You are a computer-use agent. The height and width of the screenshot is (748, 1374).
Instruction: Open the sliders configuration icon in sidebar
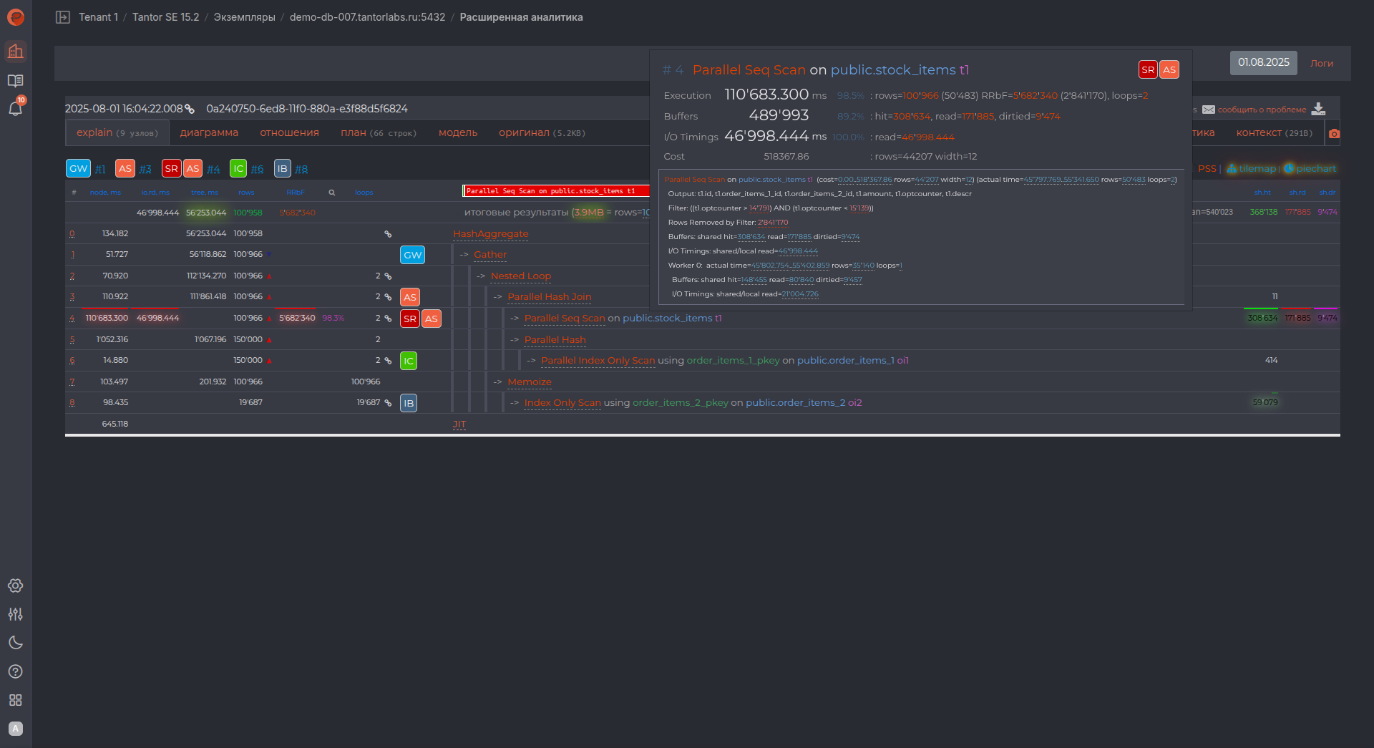[x=15, y=614]
